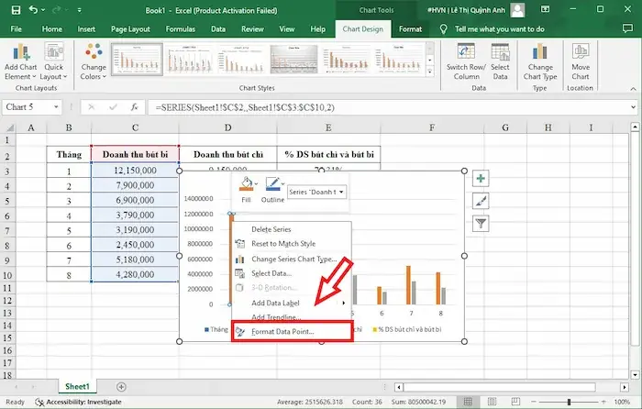This screenshot has width=642, height=409.
Task: Open Quick Layout options
Action: click(53, 61)
